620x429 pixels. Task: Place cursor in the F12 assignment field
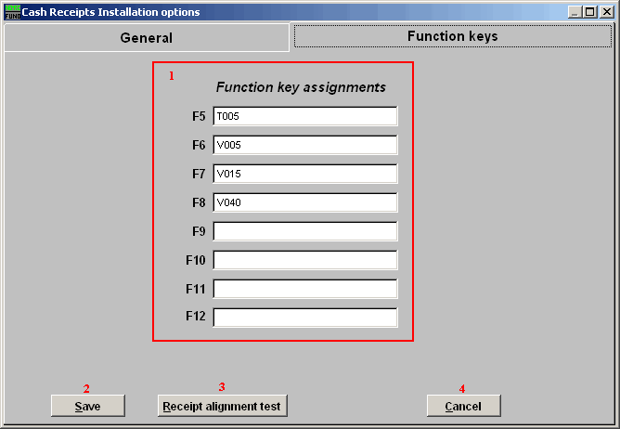(x=304, y=318)
